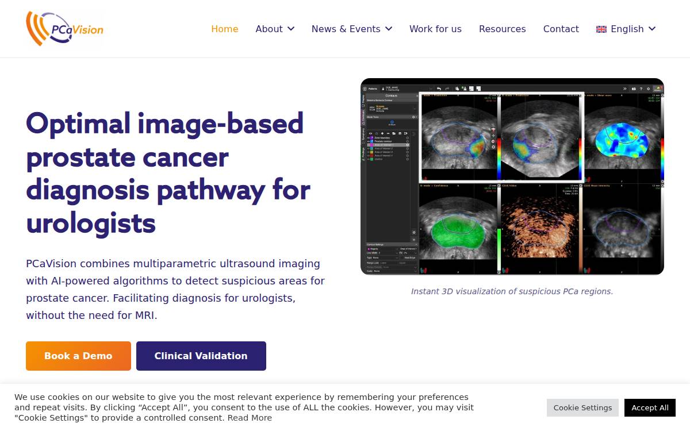This screenshot has height=431, width=690.
Task: Expand the About menu
Action: point(275,29)
